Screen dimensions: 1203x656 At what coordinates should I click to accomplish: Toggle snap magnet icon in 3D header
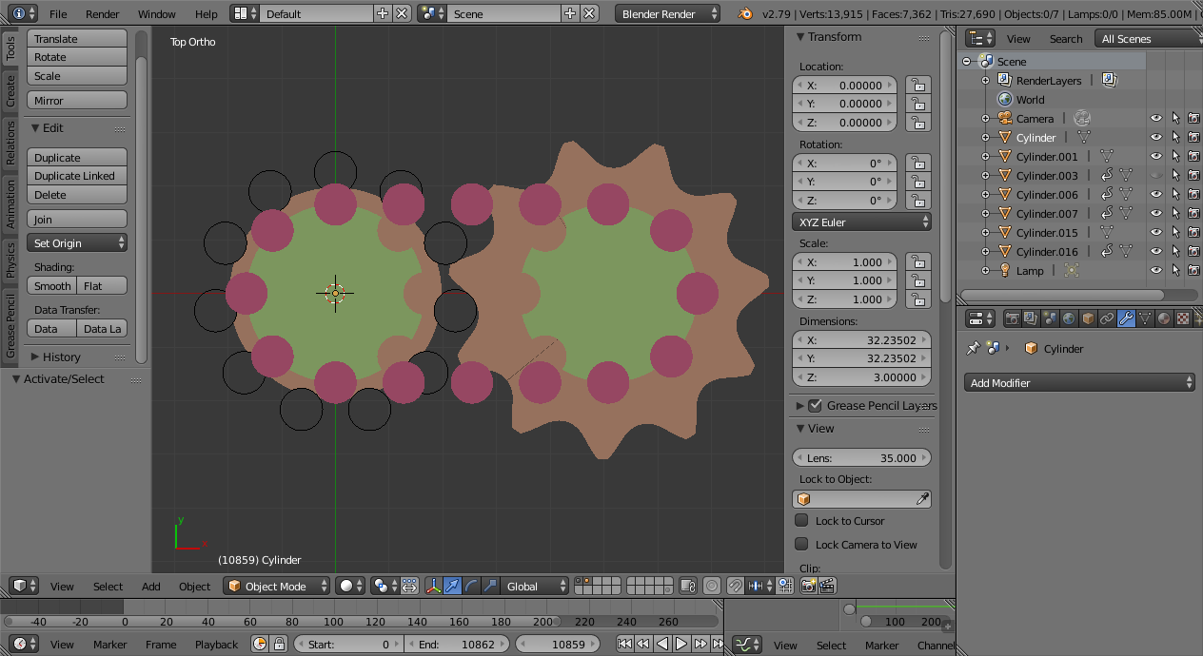736,586
